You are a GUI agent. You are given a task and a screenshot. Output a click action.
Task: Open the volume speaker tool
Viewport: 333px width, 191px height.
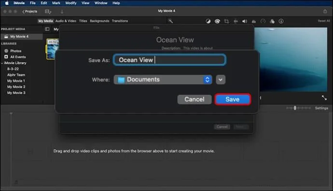[x=245, y=21]
